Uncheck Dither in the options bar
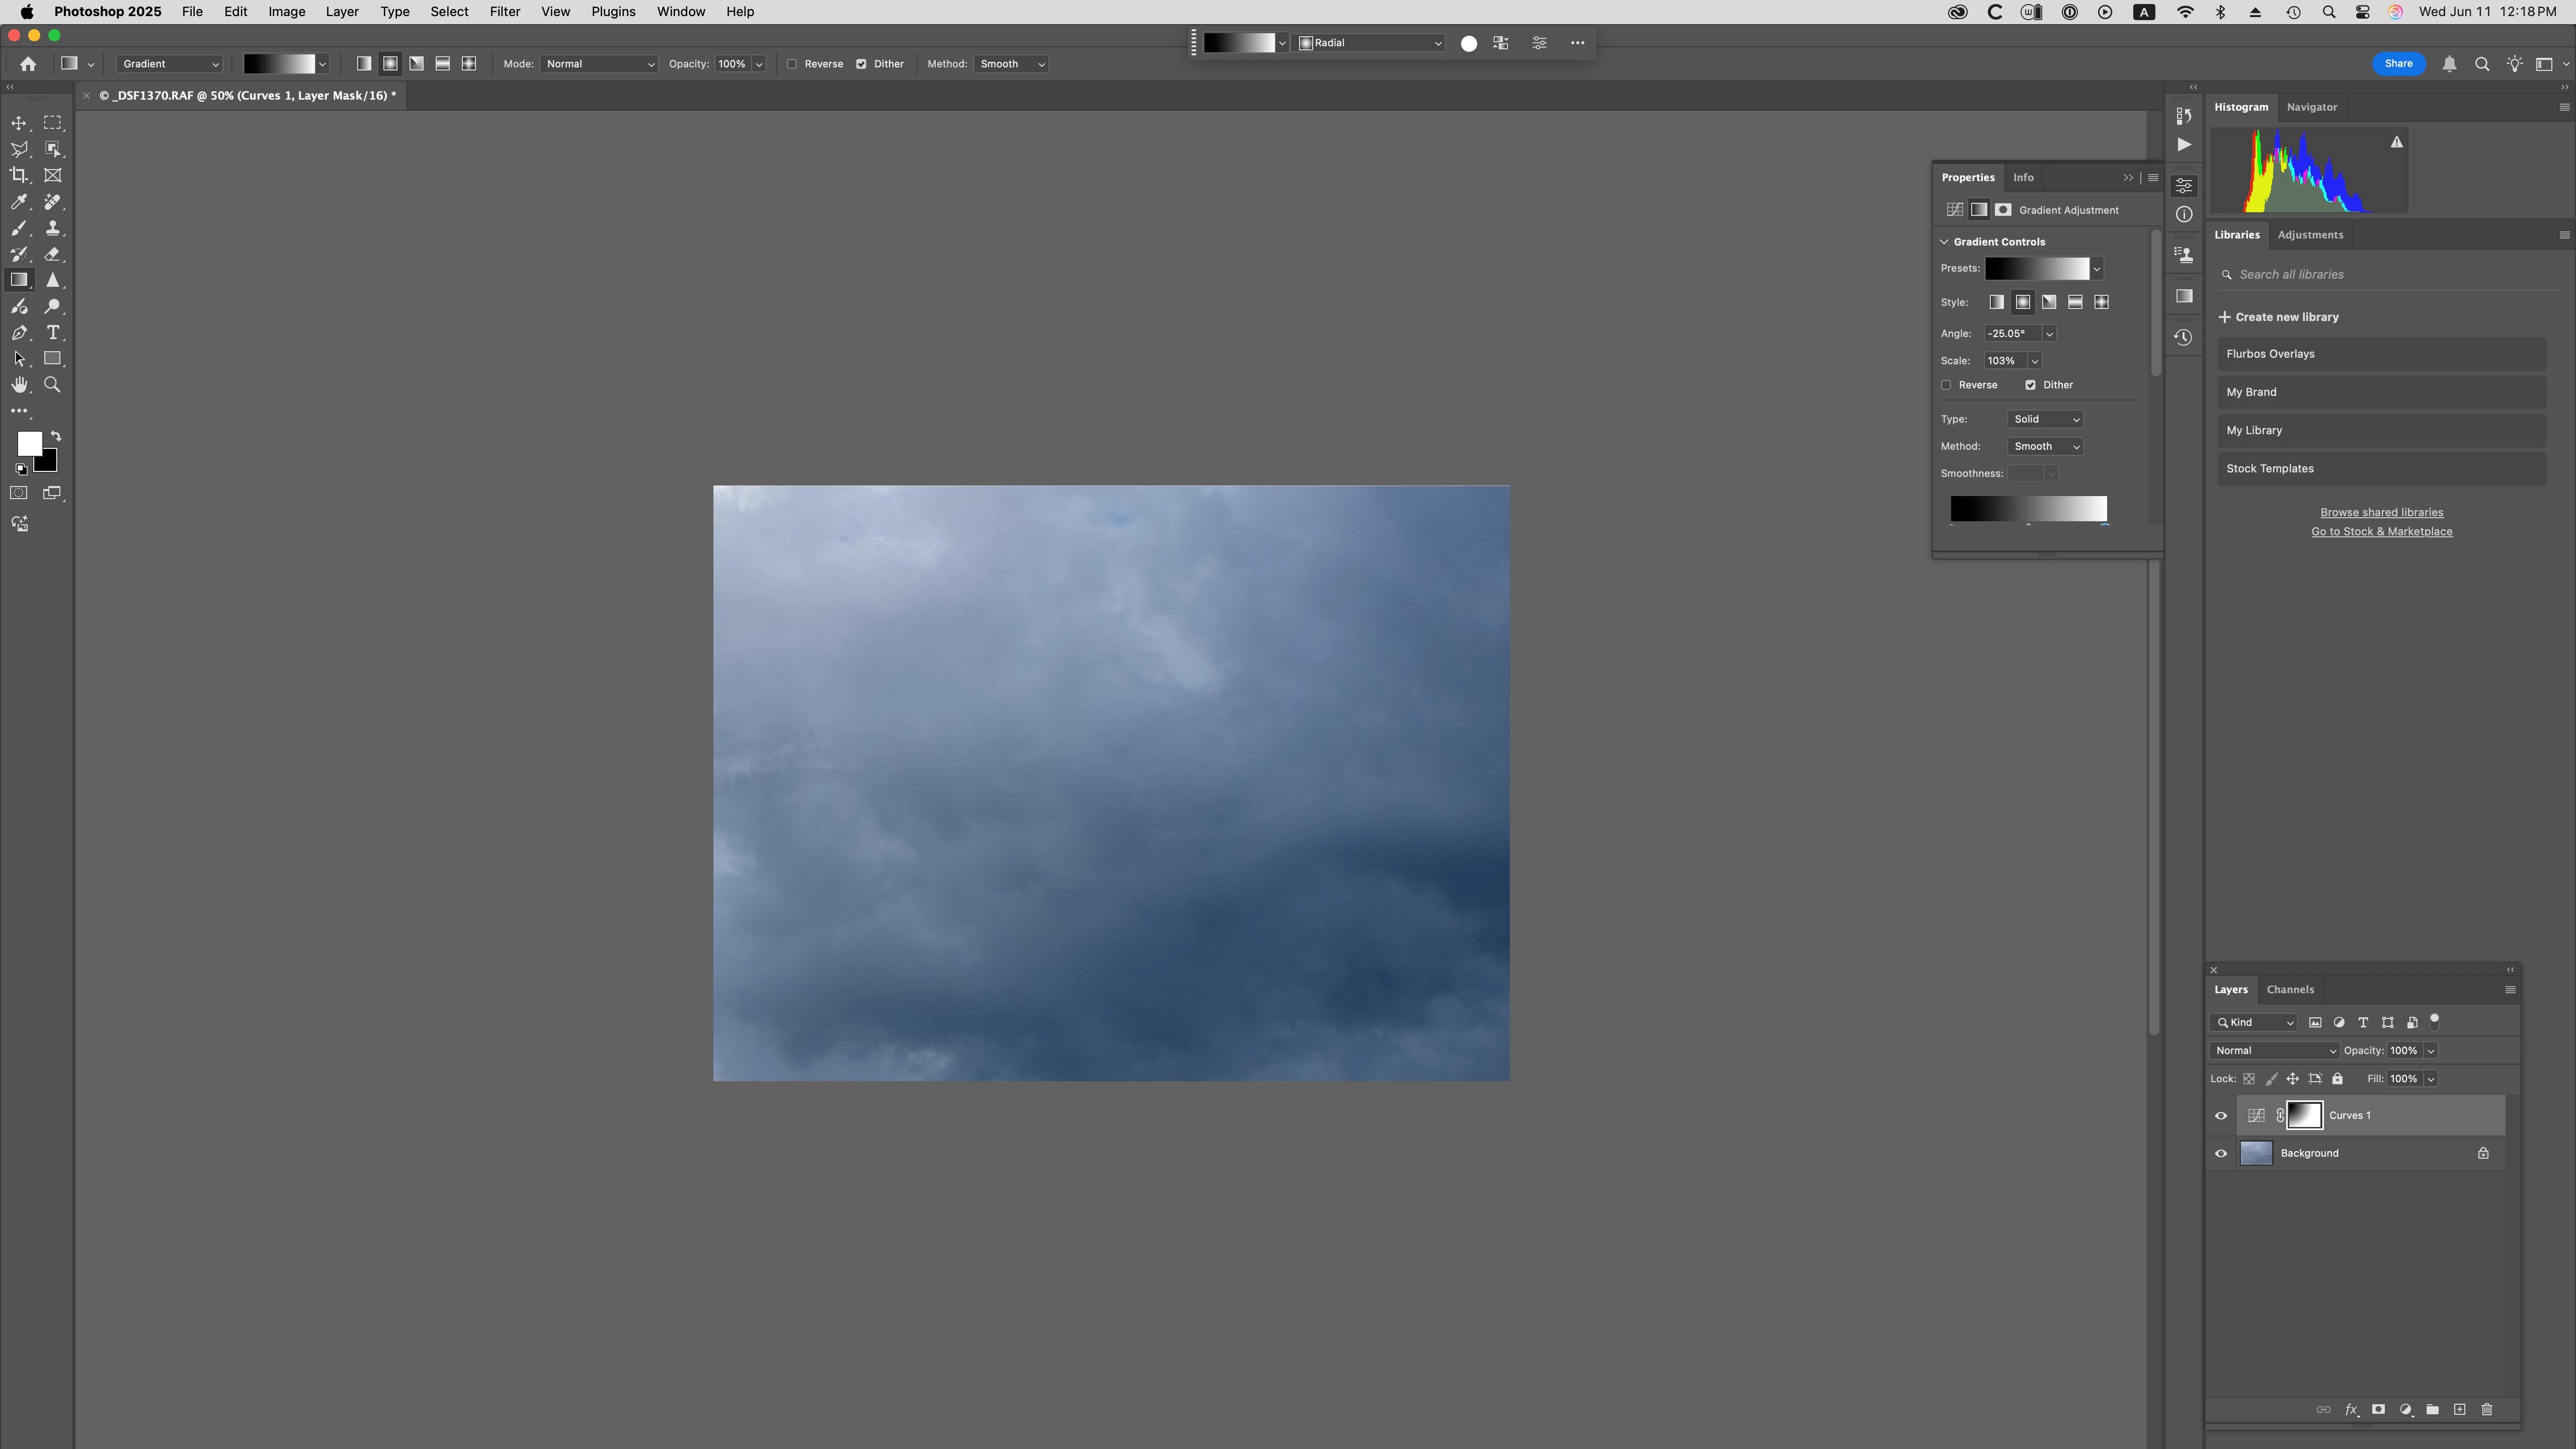 (861, 64)
